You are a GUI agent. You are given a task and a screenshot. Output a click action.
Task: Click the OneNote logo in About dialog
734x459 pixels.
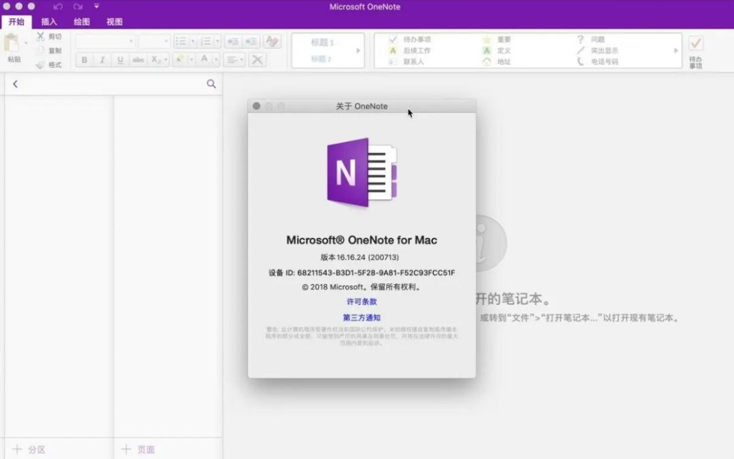[362, 172]
